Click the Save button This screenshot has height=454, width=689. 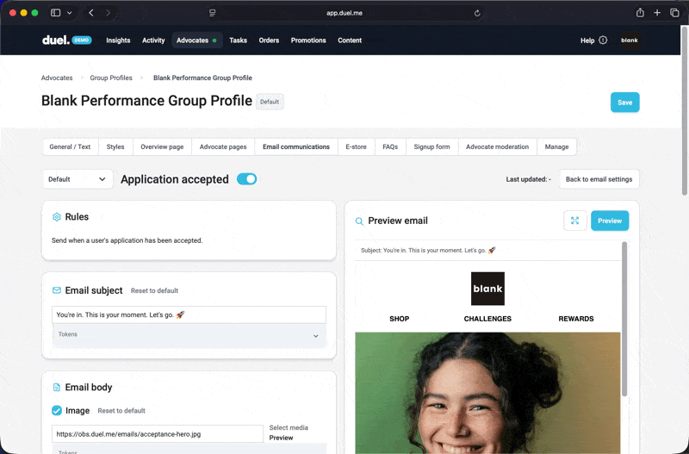click(x=624, y=103)
